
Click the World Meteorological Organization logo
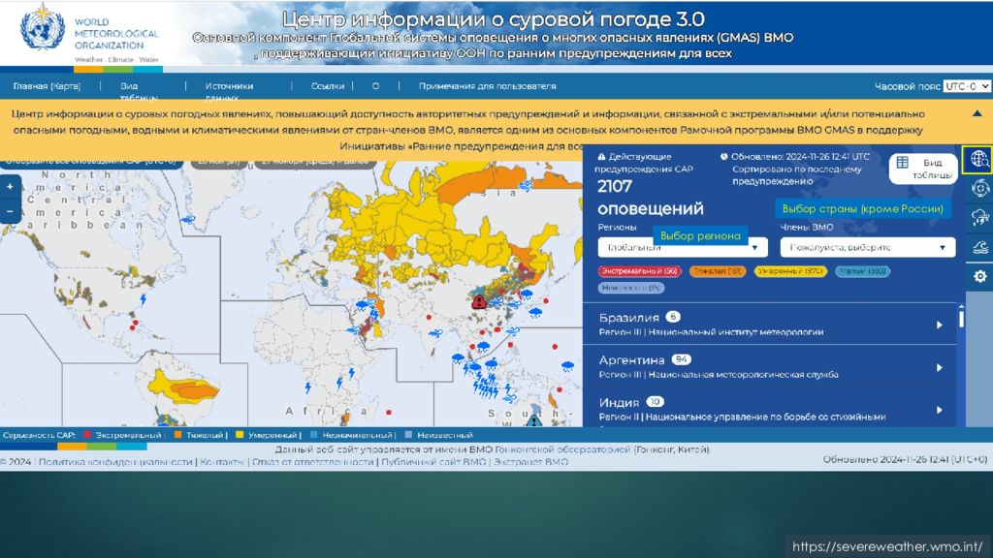pyautogui.click(x=43, y=26)
